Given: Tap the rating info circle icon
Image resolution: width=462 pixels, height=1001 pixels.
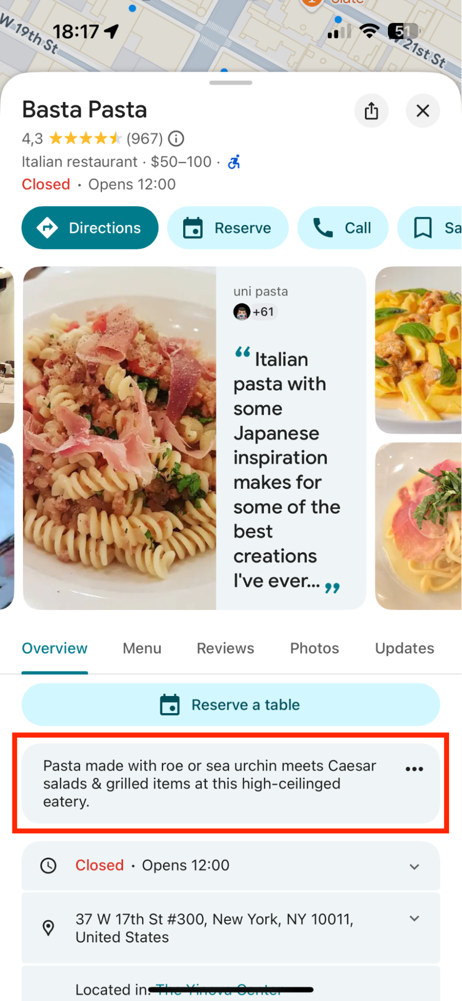Looking at the screenshot, I should click(x=176, y=138).
